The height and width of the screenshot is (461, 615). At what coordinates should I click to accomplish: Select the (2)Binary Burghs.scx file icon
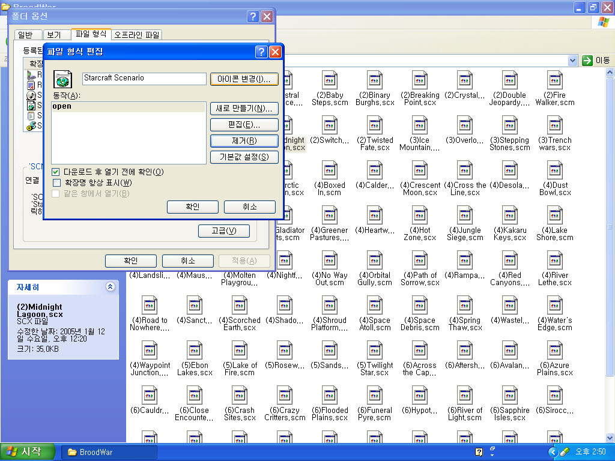click(x=375, y=80)
